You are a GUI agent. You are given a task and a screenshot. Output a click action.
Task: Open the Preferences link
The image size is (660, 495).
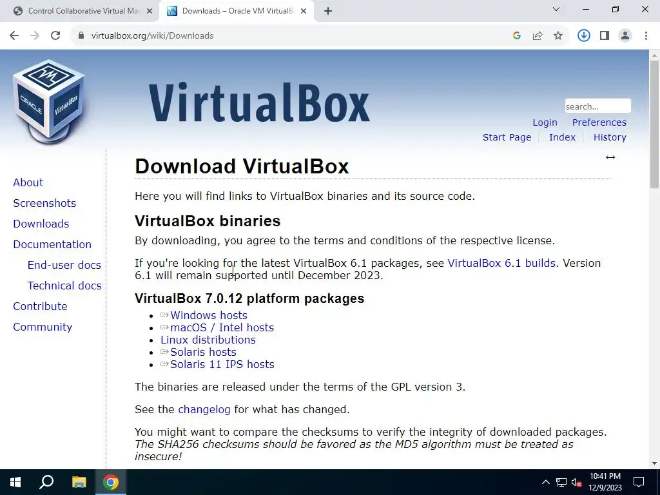599,122
